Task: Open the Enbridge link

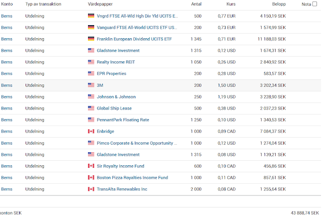Action: pos(105,132)
